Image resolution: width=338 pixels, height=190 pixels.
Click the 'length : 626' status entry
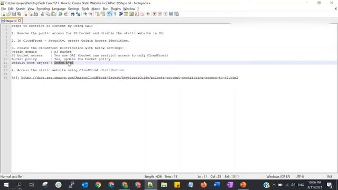(153, 176)
